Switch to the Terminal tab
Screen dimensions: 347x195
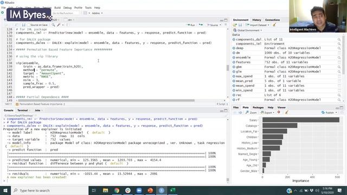point(23,110)
